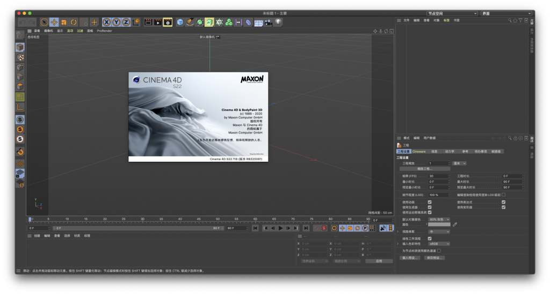The width and height of the screenshot is (550, 294).
Task: Toggle 使用变形器 checkbox
Action: click(x=503, y=207)
